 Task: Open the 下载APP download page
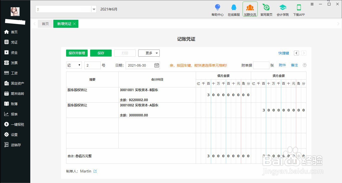pyautogui.click(x=299, y=10)
